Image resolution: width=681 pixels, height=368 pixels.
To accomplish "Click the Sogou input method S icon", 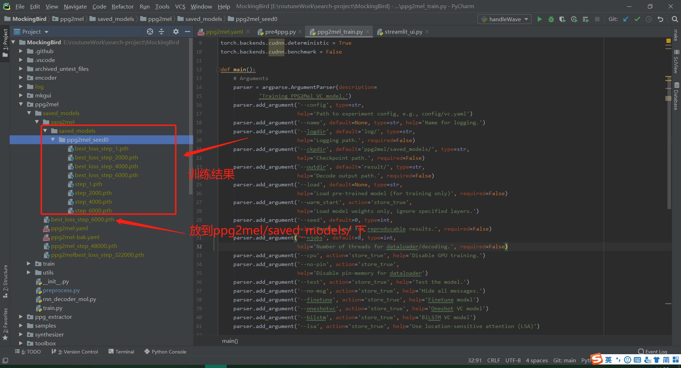I will tap(597, 359).
